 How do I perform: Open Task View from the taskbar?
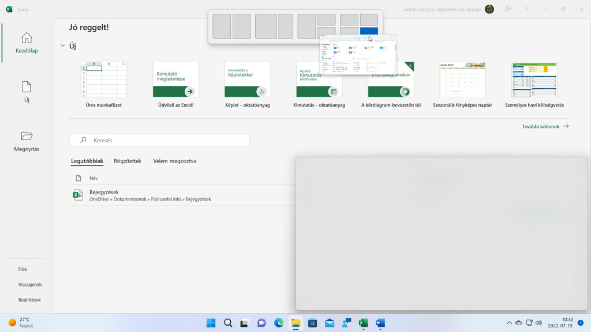coord(244,323)
